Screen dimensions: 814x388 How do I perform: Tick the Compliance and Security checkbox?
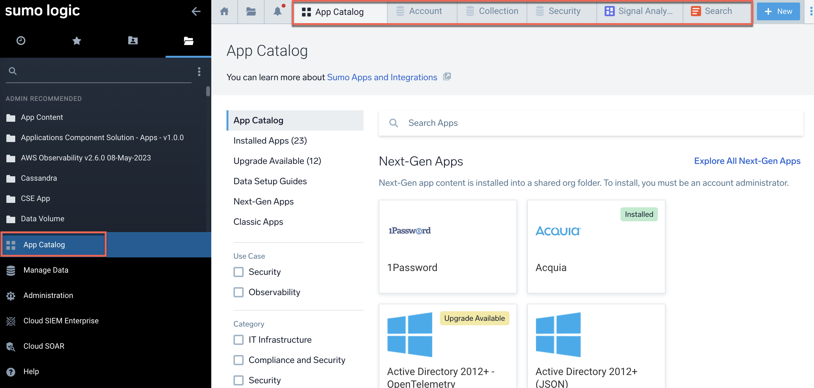click(239, 360)
